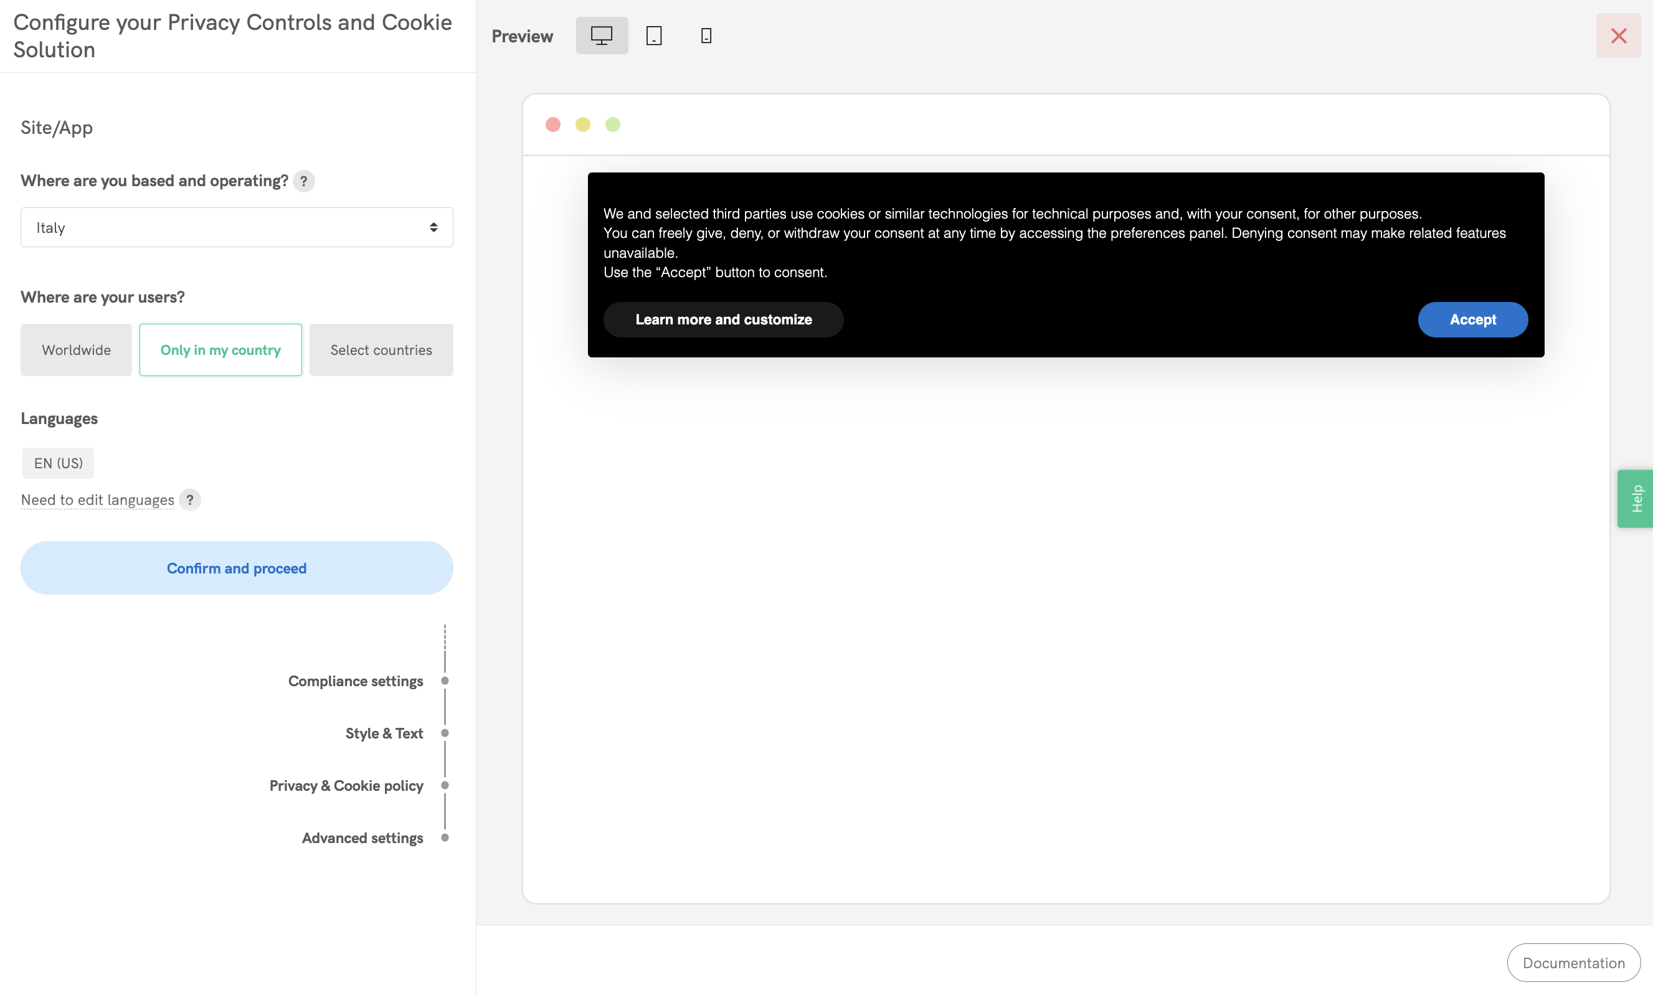Image resolution: width=1653 pixels, height=995 pixels.
Task: Switch preview to mobile view
Action: (x=706, y=35)
